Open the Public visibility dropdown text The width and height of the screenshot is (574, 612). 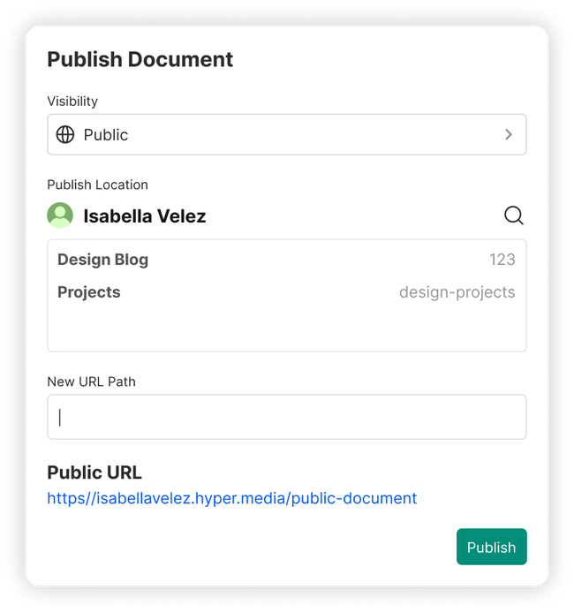(x=106, y=134)
